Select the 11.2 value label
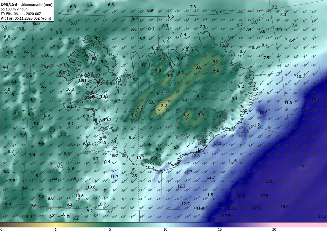Viewport: 327px width, 232px height. (256, 125)
